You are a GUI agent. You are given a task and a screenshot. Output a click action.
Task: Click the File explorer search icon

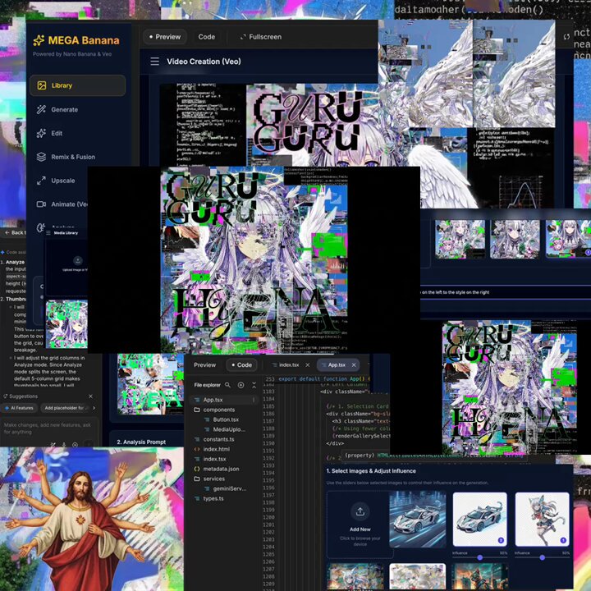(x=227, y=385)
